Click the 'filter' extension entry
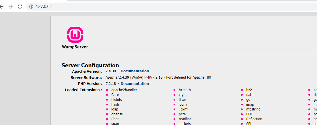Screen dimensions: 317x125 [182, 100]
